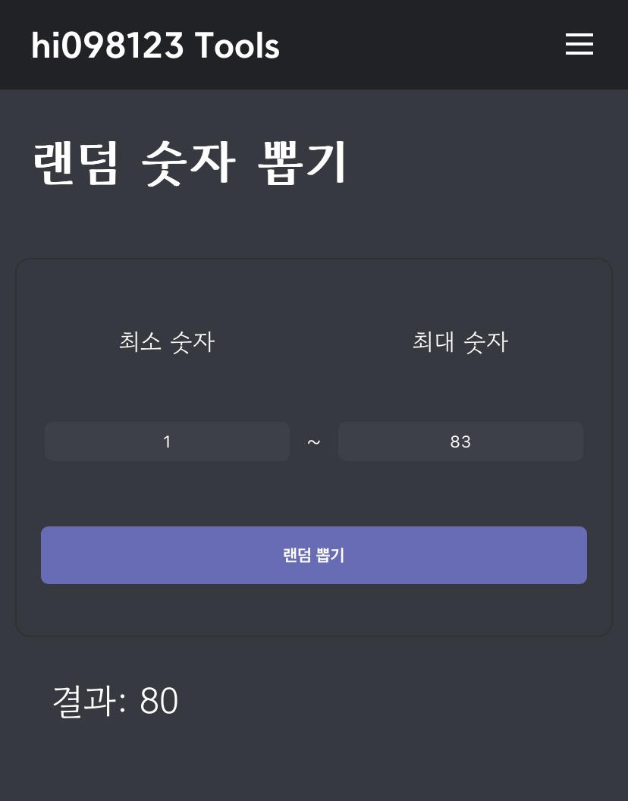The width and height of the screenshot is (628, 801).
Task: Focus the minimum number input field
Action: (167, 441)
